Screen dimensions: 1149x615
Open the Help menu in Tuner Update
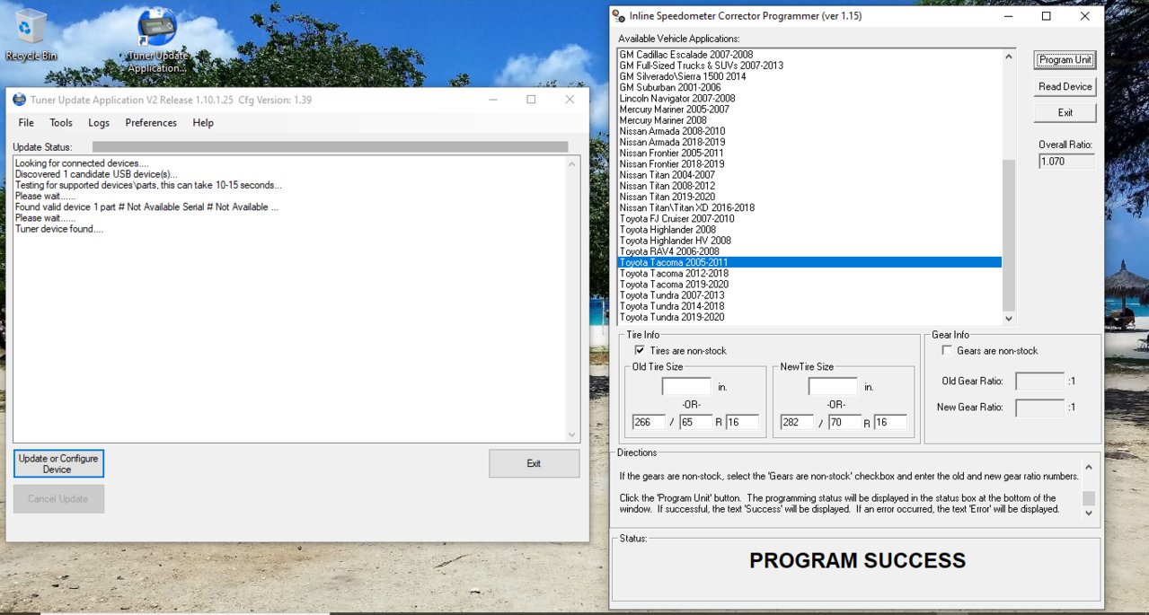(x=203, y=123)
